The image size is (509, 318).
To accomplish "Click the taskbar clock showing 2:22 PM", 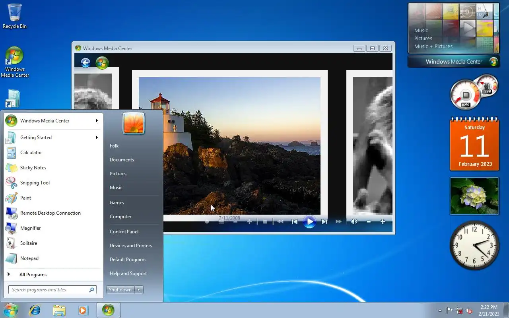I will [489, 310].
